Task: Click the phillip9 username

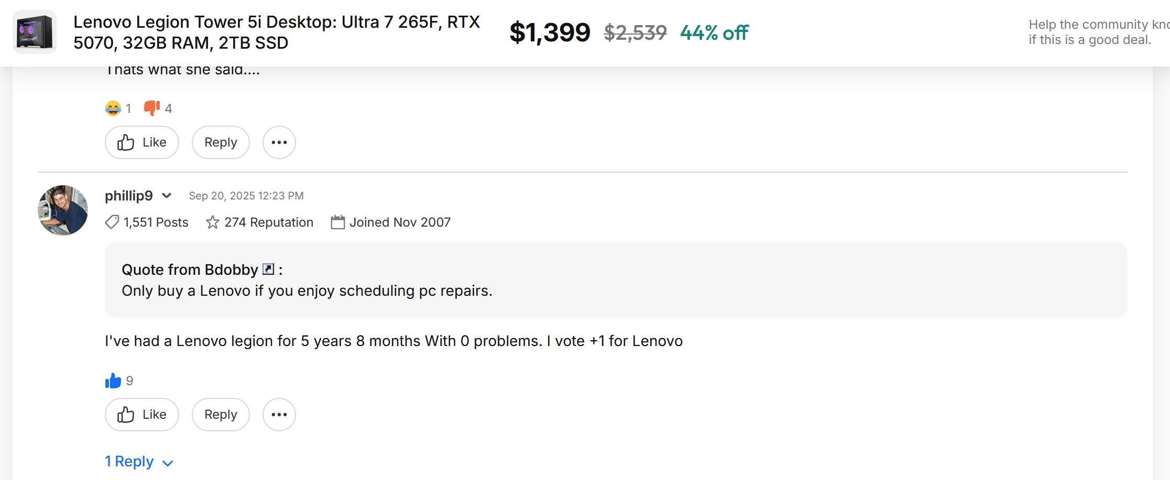Action: [129, 196]
